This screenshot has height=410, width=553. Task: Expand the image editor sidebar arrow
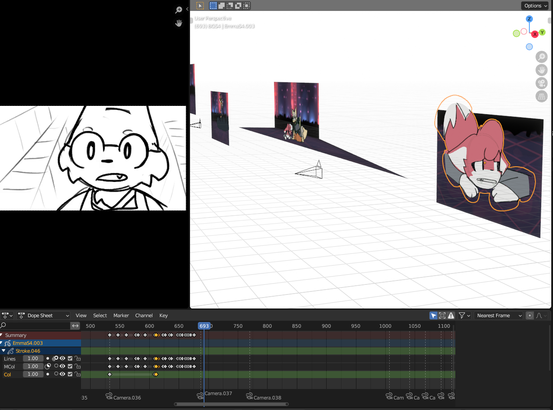tap(187, 9)
